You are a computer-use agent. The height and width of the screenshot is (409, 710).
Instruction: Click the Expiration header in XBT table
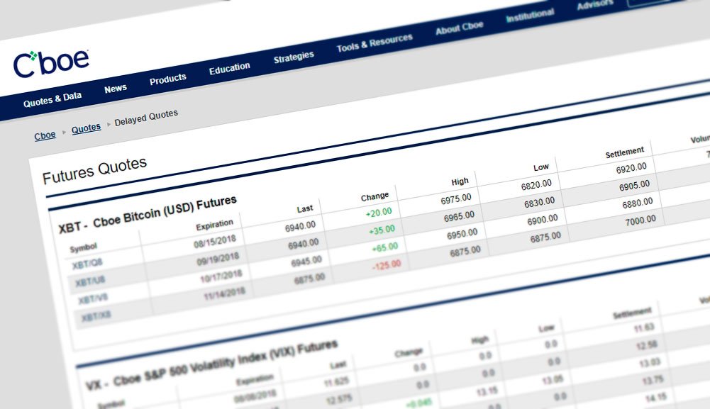click(x=215, y=225)
